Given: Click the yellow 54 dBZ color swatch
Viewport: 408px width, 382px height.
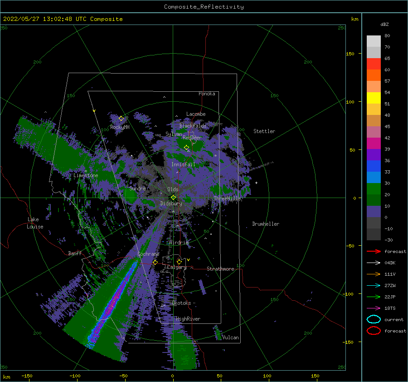Looking at the screenshot, I should [x=374, y=98].
